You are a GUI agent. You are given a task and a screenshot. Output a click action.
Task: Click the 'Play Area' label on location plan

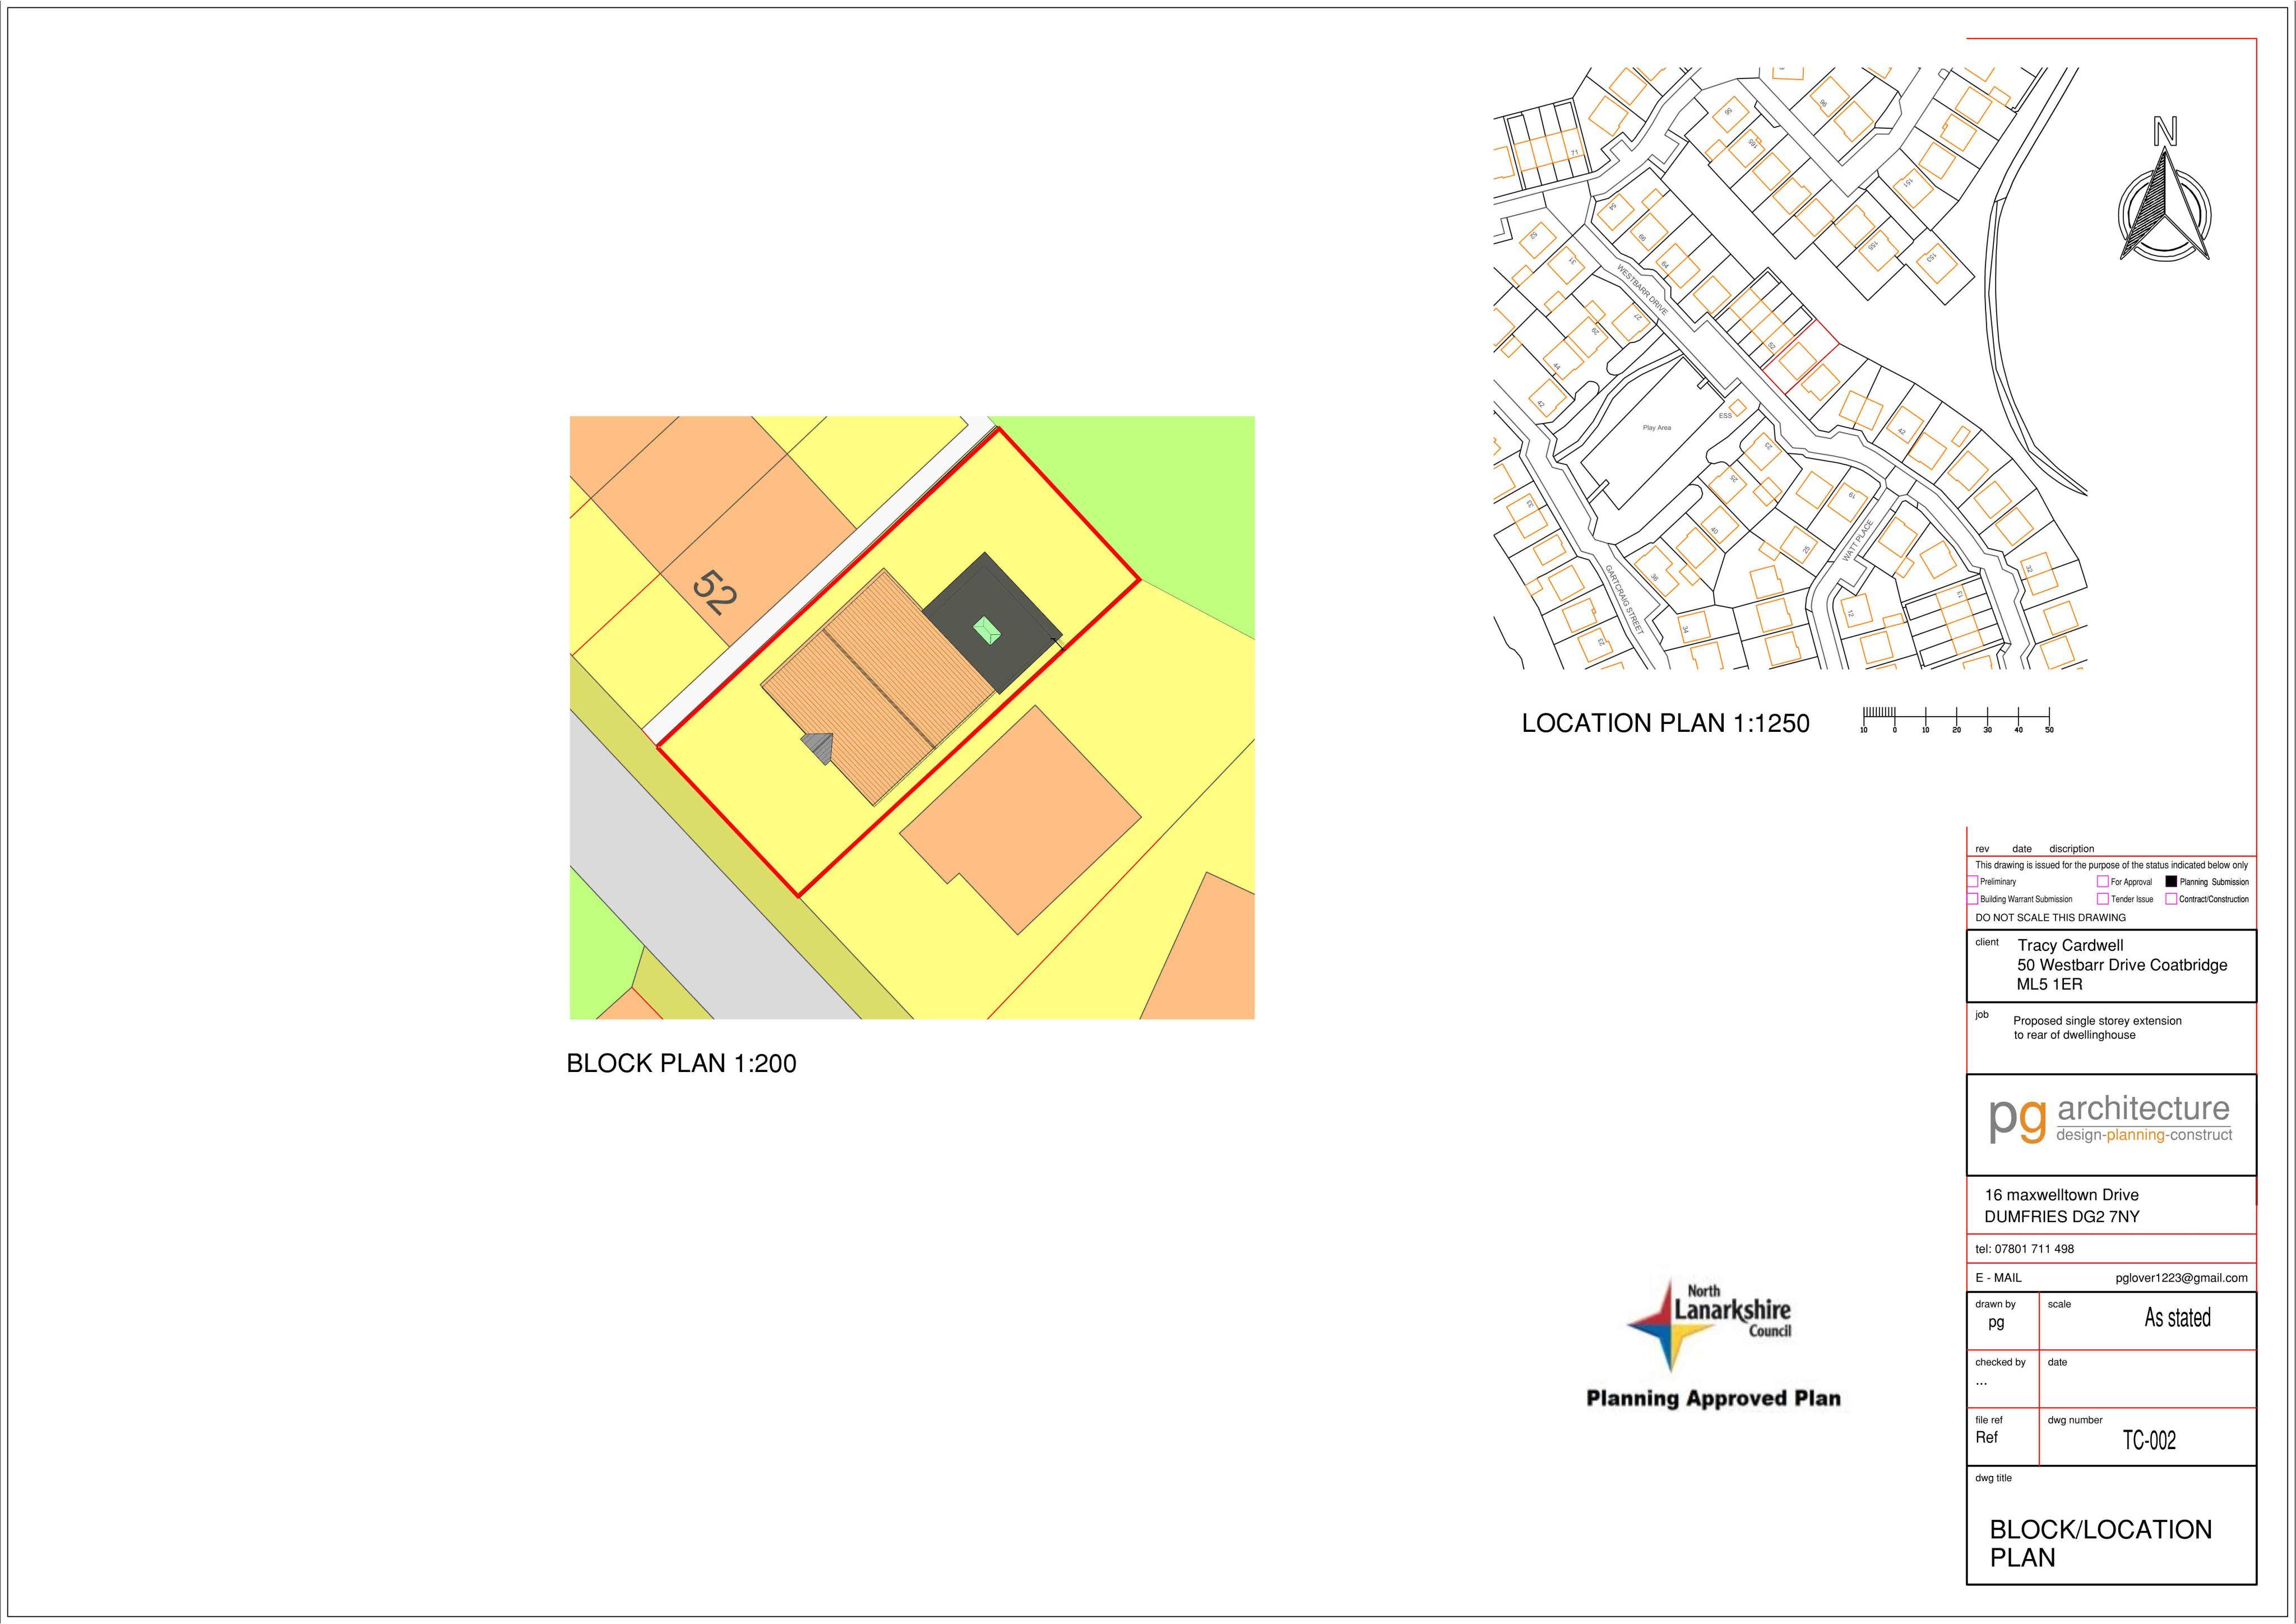pos(1656,428)
